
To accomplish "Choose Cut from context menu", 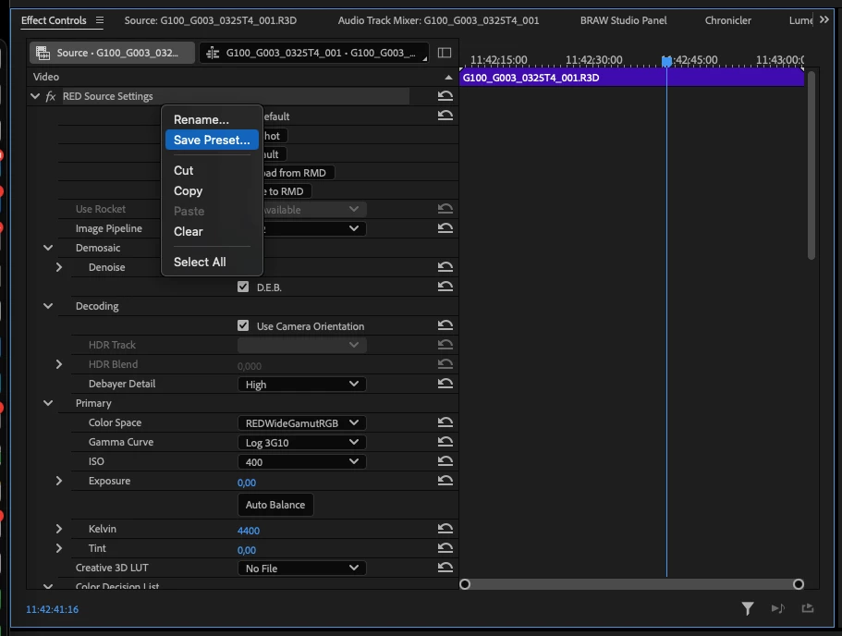I will point(212,170).
